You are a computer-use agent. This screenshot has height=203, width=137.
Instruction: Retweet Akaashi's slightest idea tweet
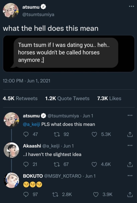(x=57, y=164)
